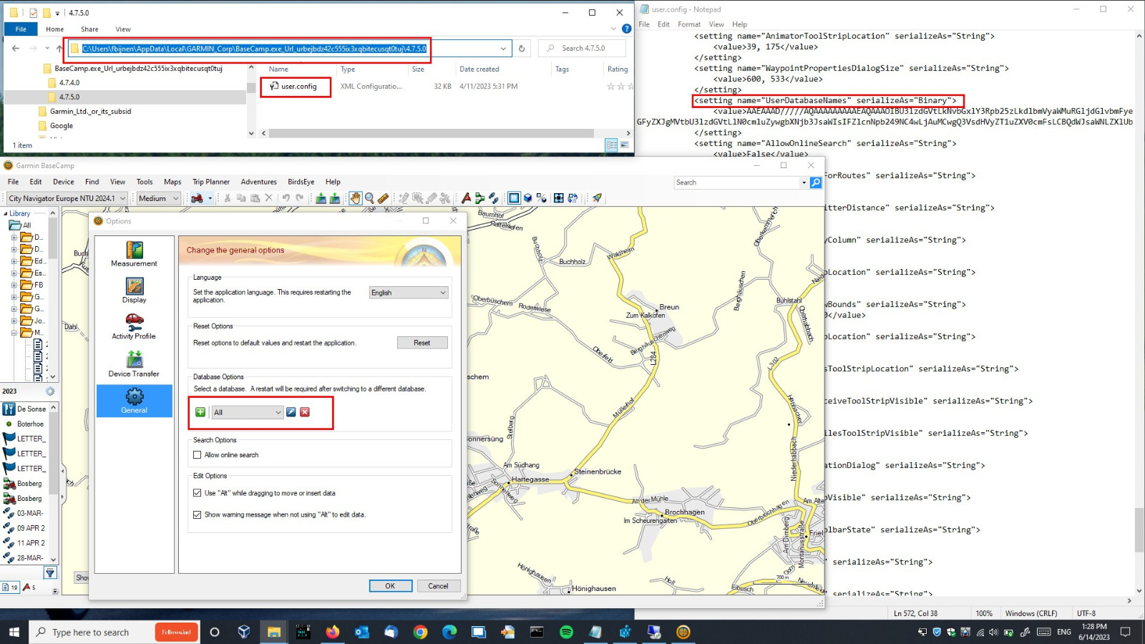The width and height of the screenshot is (1145, 644).
Task: Click OK in Options dialog
Action: [x=390, y=586]
